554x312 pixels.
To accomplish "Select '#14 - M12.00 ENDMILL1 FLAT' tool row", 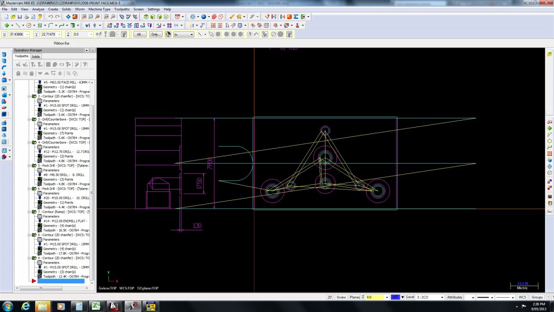I will 66,221.
